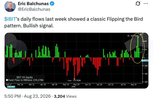
Task: Open the three-dot more options menu
Action: coord(146,4)
